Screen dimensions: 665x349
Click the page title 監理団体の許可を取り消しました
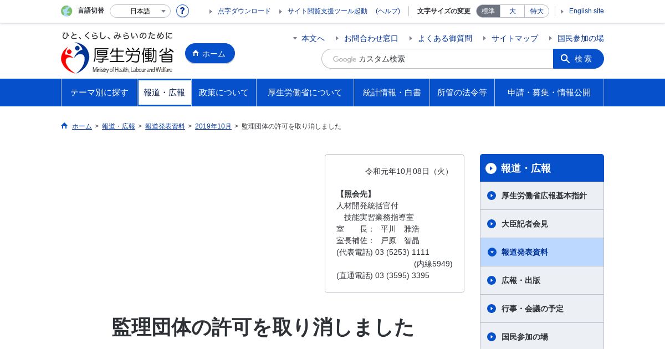coord(263,327)
